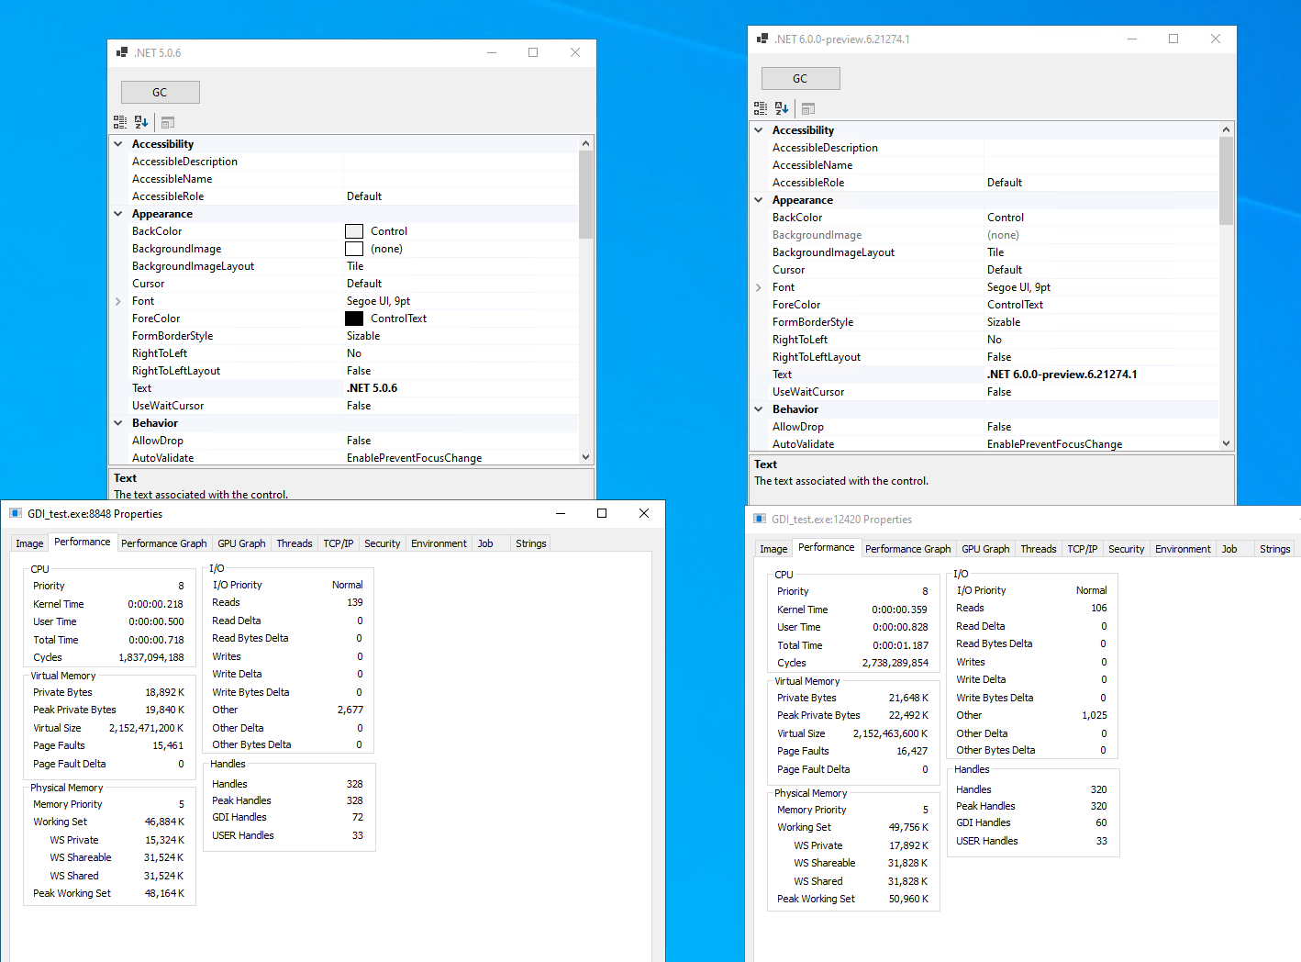Image resolution: width=1301 pixels, height=962 pixels.
Task: Click the ForeColor ControlText color swatch
Action: click(x=354, y=318)
